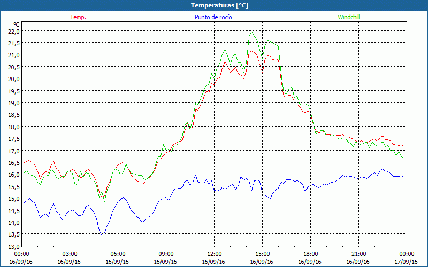Click the 06:00 time label on x-axis
Viewport: 428px width, 267px height.
coord(118,254)
